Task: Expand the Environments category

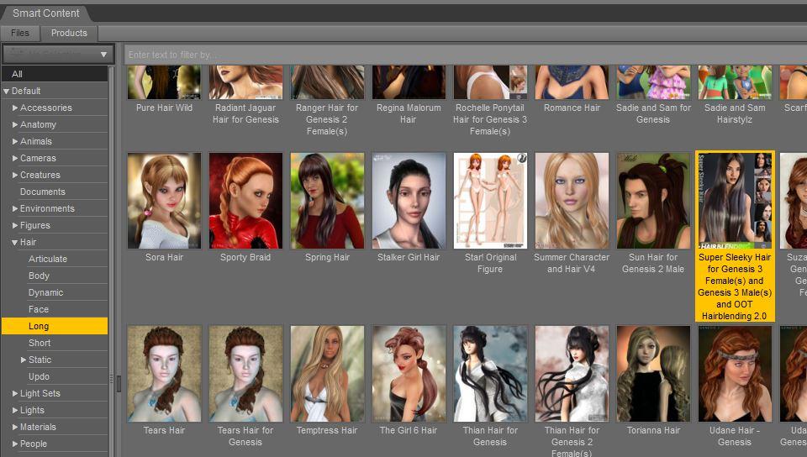Action: tap(15, 208)
